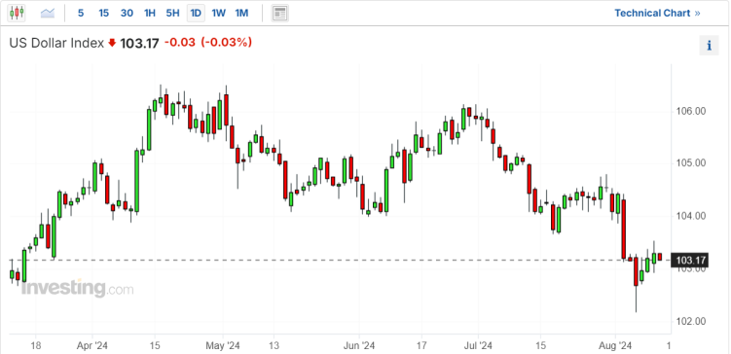
Task: Click the Aug '24 date axis label
Action: pyautogui.click(x=615, y=345)
